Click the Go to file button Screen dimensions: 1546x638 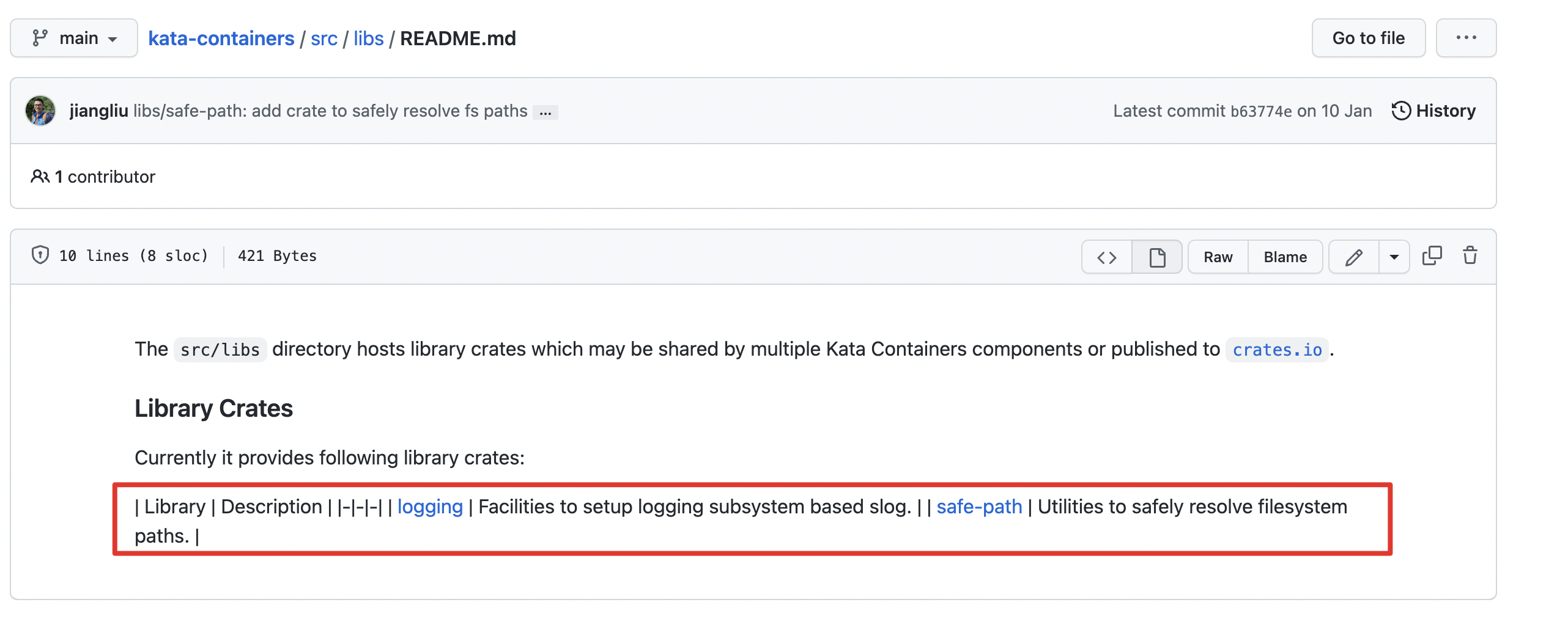pyautogui.click(x=1368, y=38)
